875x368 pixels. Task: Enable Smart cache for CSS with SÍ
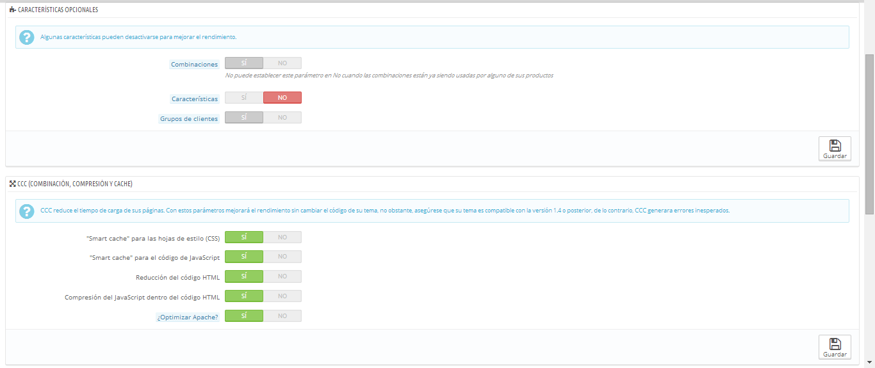click(244, 237)
